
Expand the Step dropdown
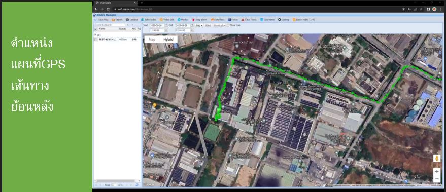199,25
